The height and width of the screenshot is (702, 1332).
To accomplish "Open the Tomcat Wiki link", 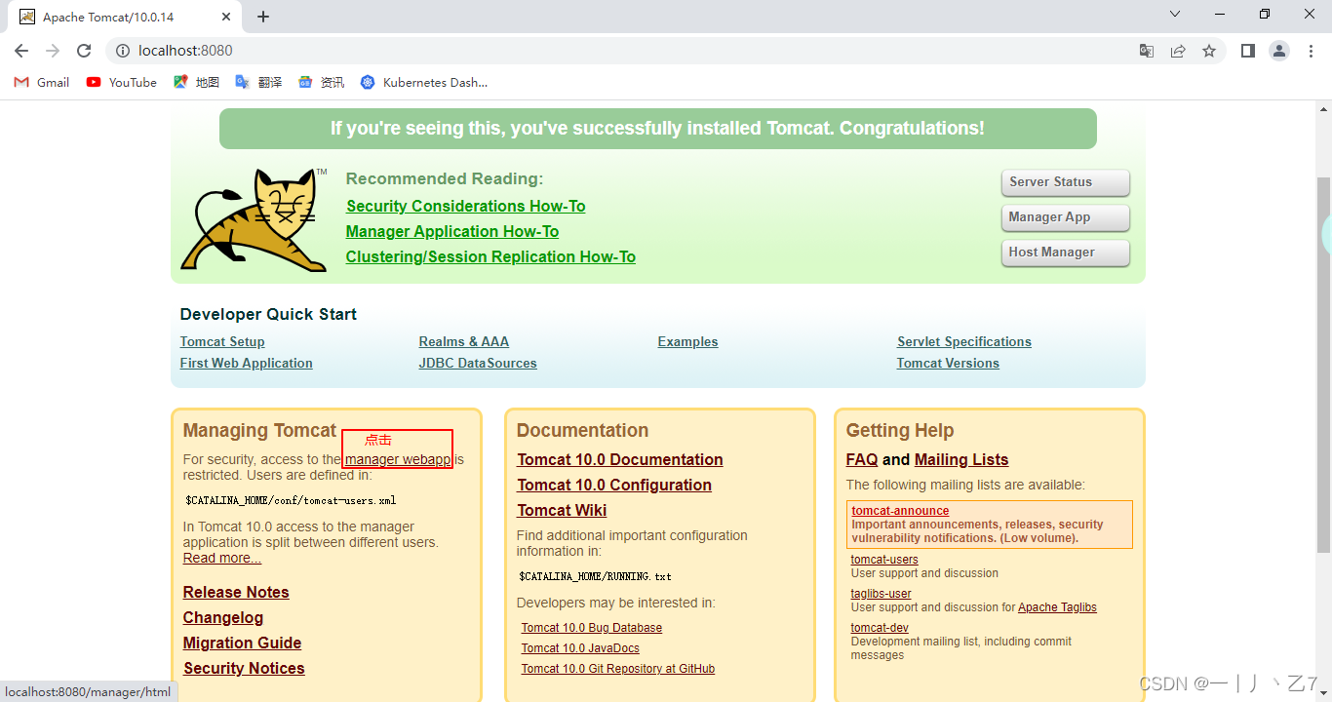I will coord(562,510).
